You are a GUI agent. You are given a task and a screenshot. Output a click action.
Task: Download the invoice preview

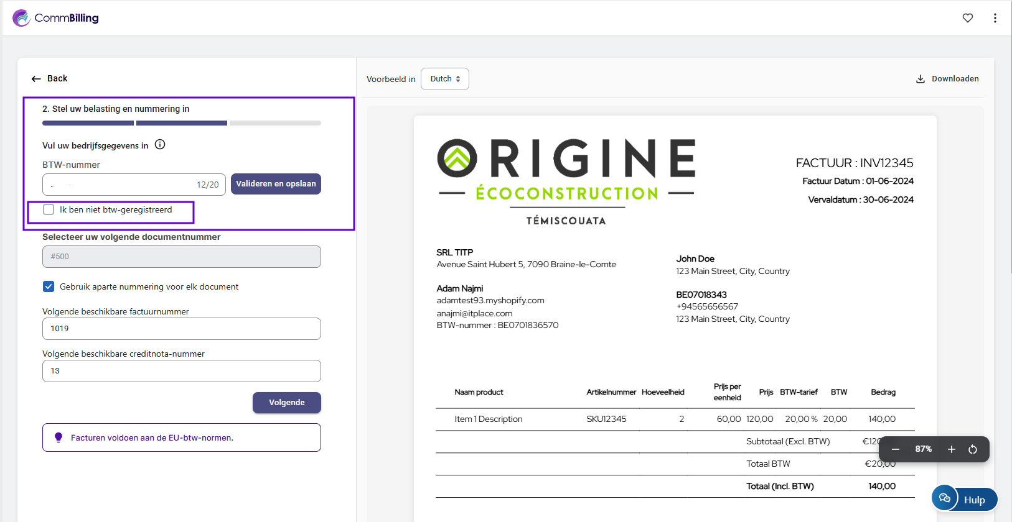[x=947, y=79]
